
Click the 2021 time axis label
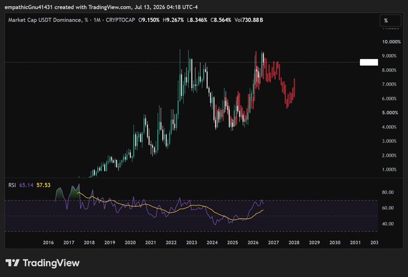click(x=151, y=242)
